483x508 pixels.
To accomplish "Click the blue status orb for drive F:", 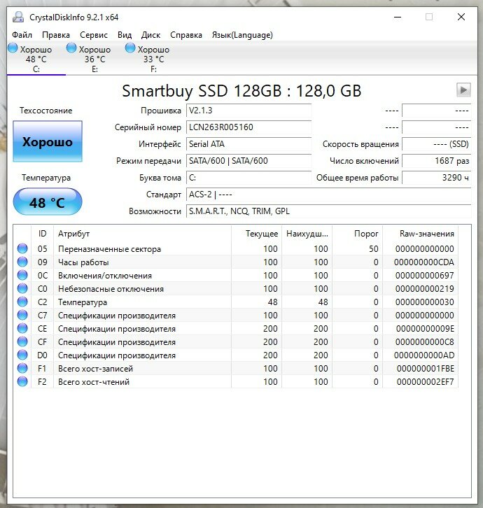I will point(130,48).
